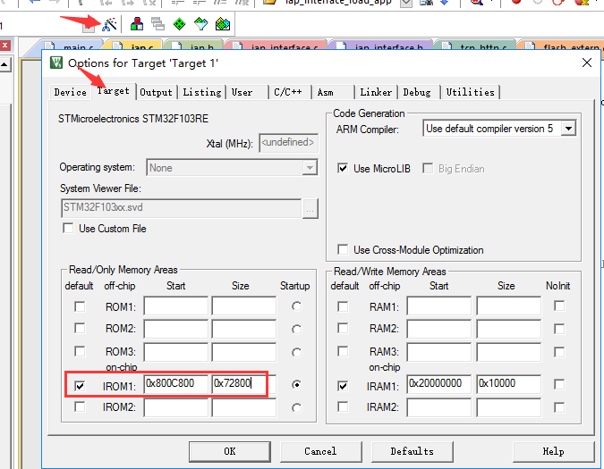Switch to the C/C++ tab
This screenshot has width=604, height=469.
(x=288, y=92)
